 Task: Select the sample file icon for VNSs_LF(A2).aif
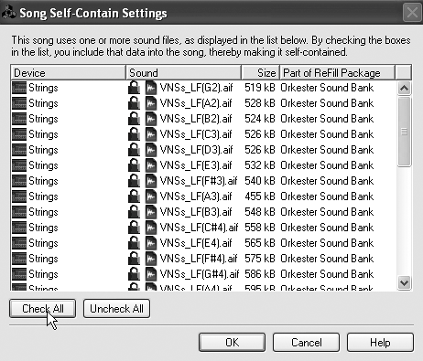(151, 103)
